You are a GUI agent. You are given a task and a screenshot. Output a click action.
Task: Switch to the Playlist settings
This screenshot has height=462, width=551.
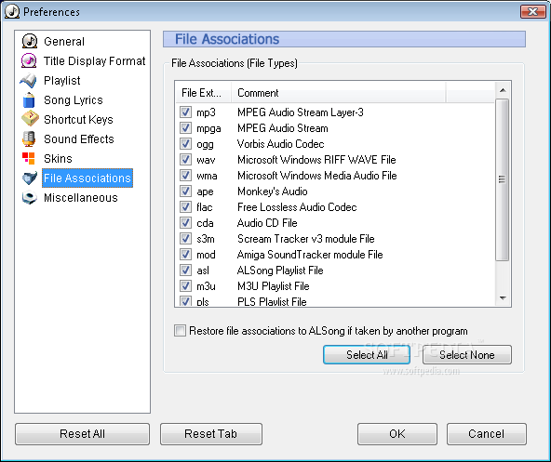coord(61,81)
